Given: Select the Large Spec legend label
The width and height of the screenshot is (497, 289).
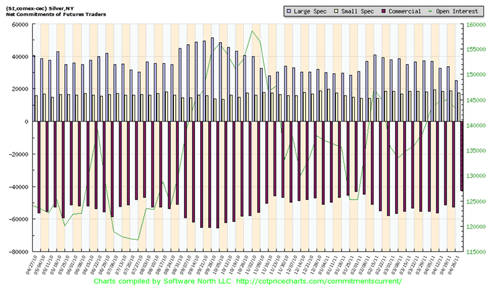Looking at the screenshot, I should pyautogui.click(x=311, y=11).
